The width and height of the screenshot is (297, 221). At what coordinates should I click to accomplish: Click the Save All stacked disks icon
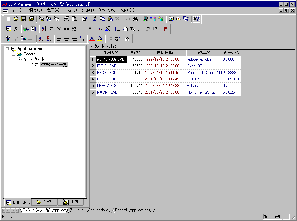(x=31, y=19)
